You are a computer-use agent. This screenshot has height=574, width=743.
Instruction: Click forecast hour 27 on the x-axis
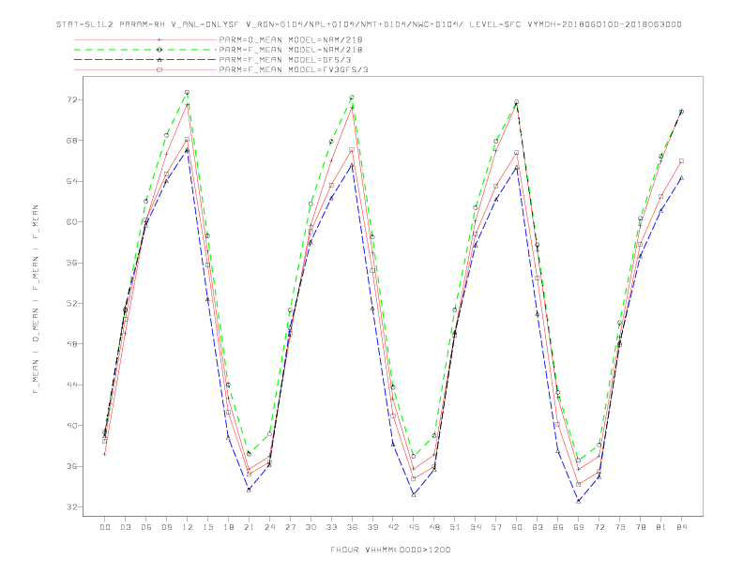point(290,527)
